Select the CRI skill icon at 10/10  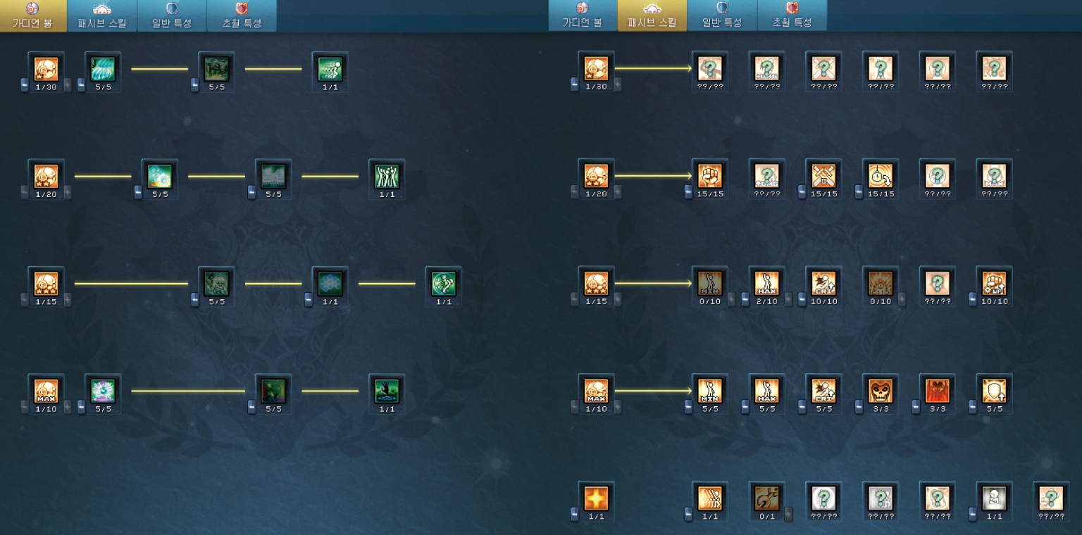coord(823,284)
